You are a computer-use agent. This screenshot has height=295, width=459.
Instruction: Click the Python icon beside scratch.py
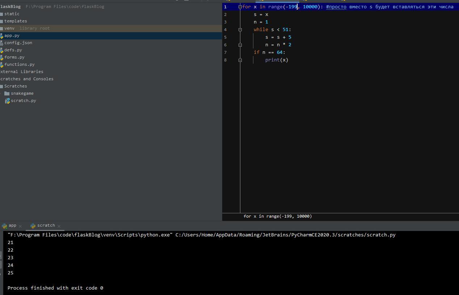coord(7,101)
